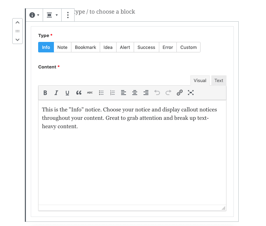
Task: Open the block options menu (three dots)
Action: pyautogui.click(x=68, y=15)
